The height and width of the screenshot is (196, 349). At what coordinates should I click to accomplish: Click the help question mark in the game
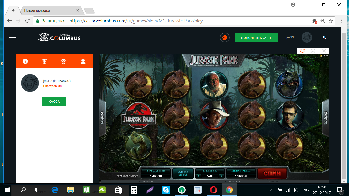318,55
